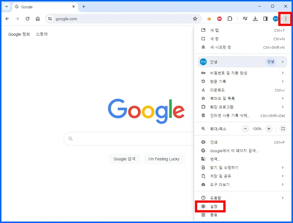The width and height of the screenshot is (293, 223).
Task: Expand the 안녕 profile submenu
Action: point(242,62)
